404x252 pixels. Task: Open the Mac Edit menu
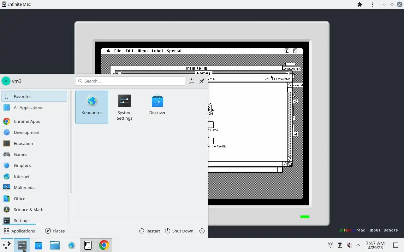(x=129, y=51)
